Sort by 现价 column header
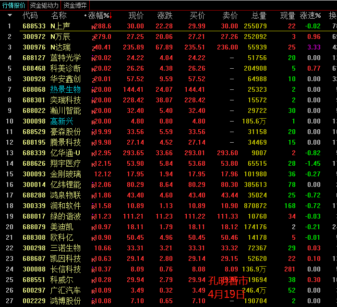The height and width of the screenshot is (307, 337). click(136, 15)
